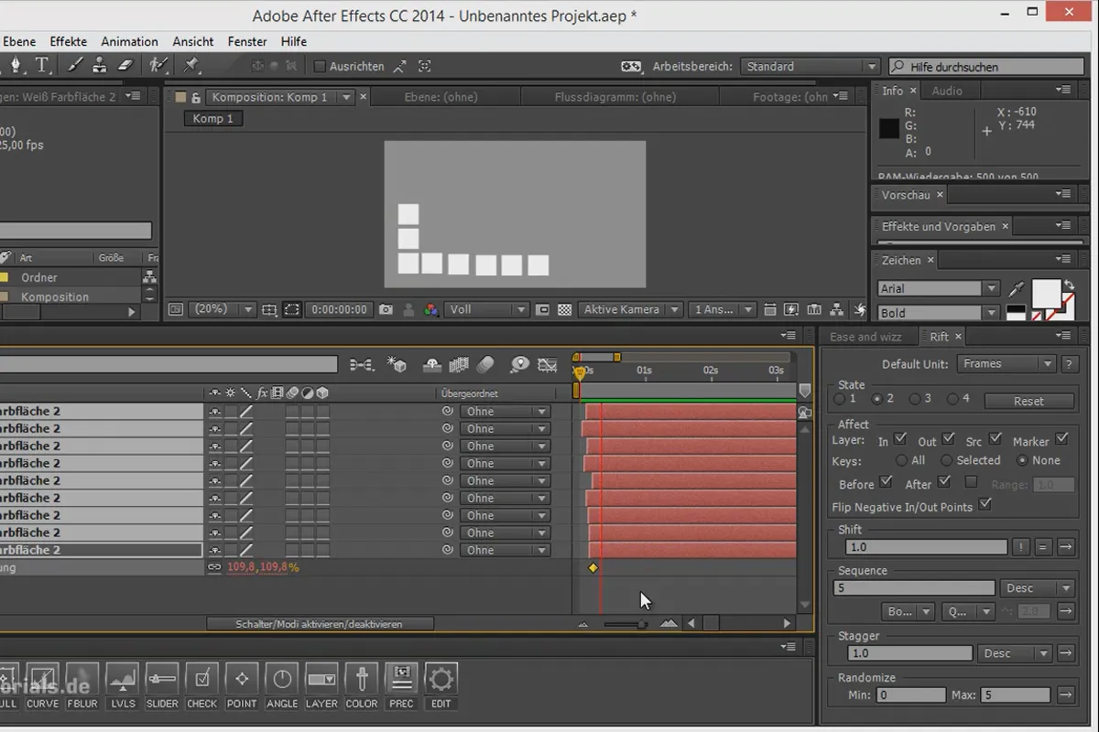The image size is (1099, 732).
Task: Open the Arbeitsbereich Standard dropdown
Action: point(811,66)
